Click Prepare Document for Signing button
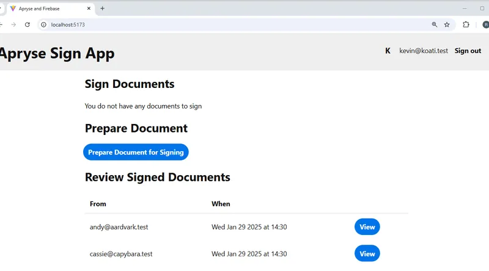 point(136,152)
